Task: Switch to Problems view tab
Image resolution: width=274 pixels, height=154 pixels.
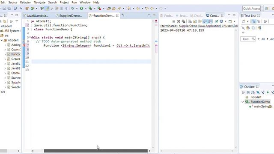Action: (x=167, y=16)
